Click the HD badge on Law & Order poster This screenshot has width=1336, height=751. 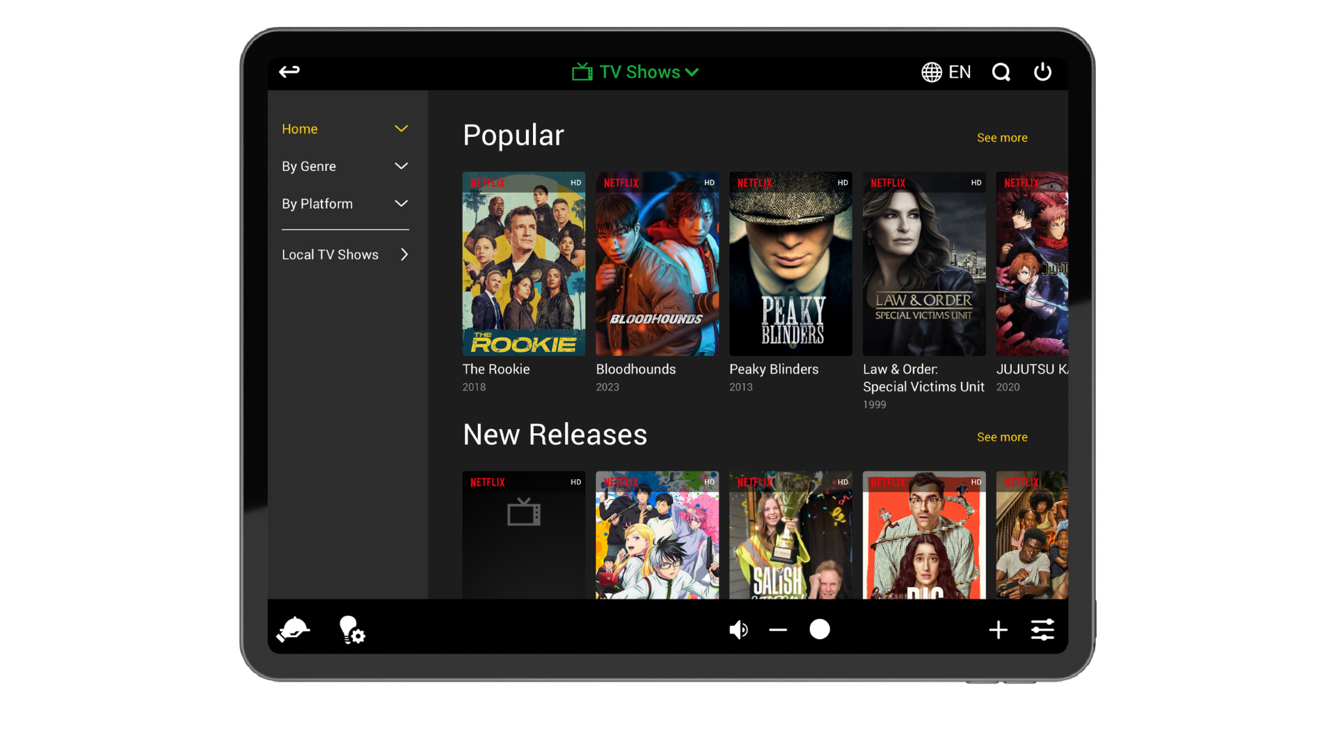tap(976, 183)
